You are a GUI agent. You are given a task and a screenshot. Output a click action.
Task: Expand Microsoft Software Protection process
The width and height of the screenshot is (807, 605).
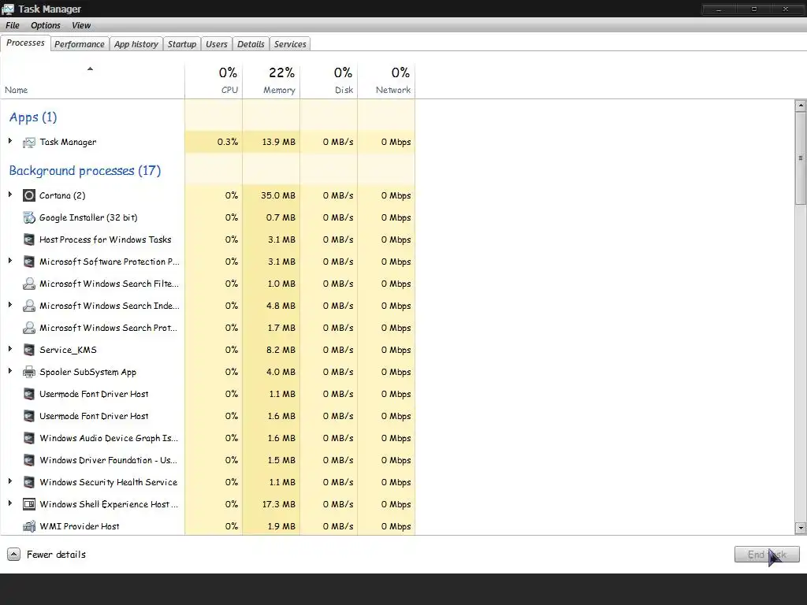click(x=9, y=260)
